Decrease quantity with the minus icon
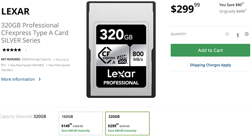 coord(227,34)
